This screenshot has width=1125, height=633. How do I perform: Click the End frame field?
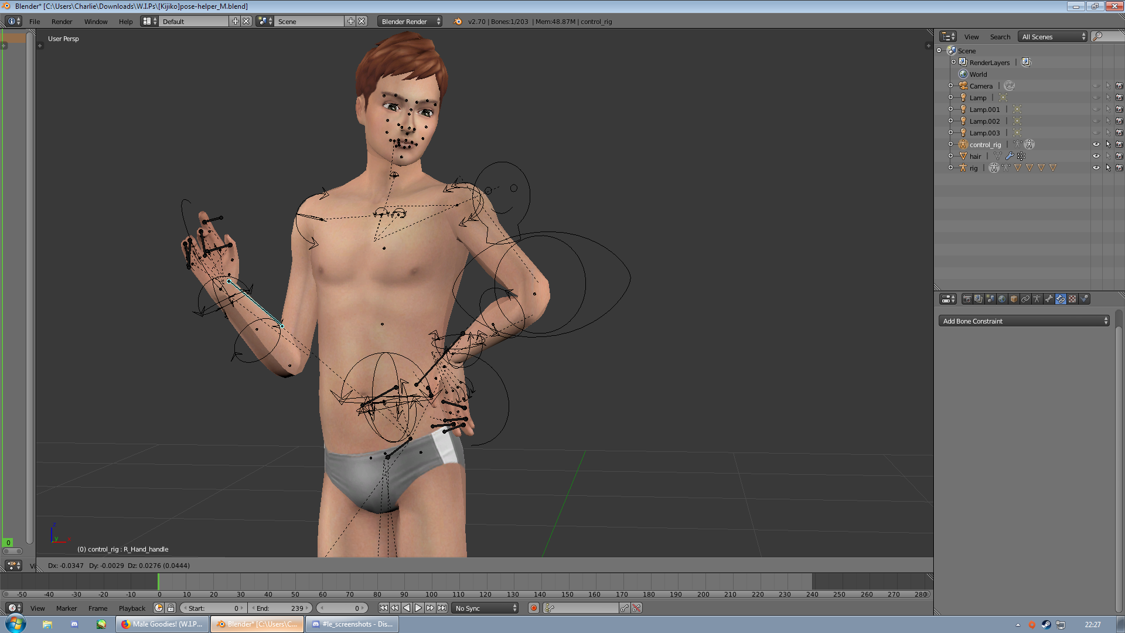(x=279, y=608)
